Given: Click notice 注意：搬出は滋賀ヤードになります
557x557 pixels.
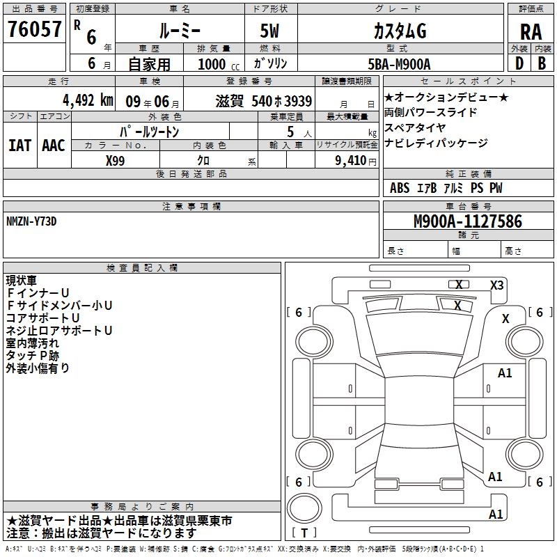Looking at the screenshot, I should coord(101,533).
